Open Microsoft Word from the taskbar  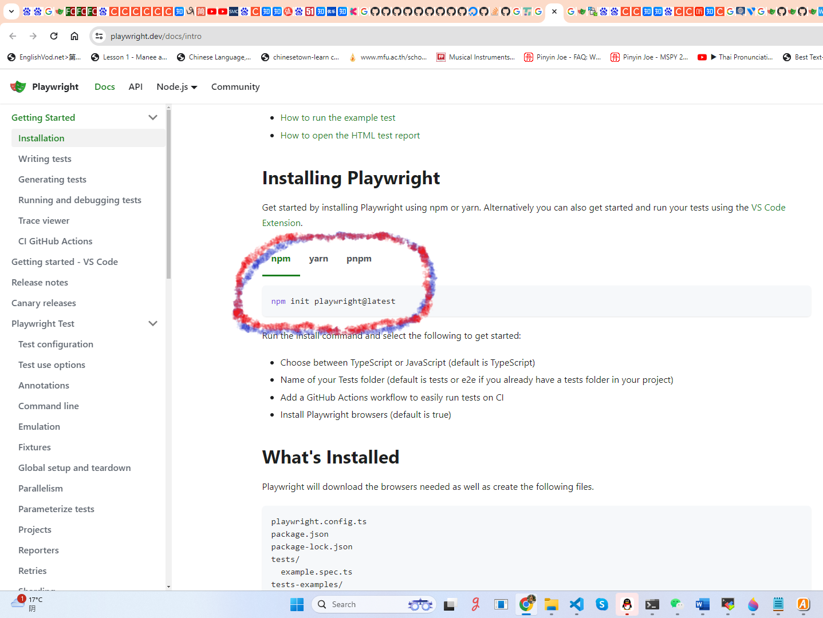[x=703, y=604]
